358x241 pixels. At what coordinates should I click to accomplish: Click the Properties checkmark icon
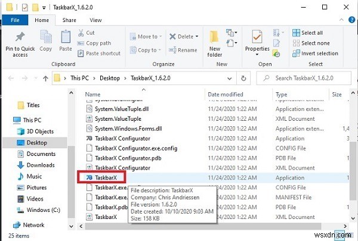(x=257, y=37)
